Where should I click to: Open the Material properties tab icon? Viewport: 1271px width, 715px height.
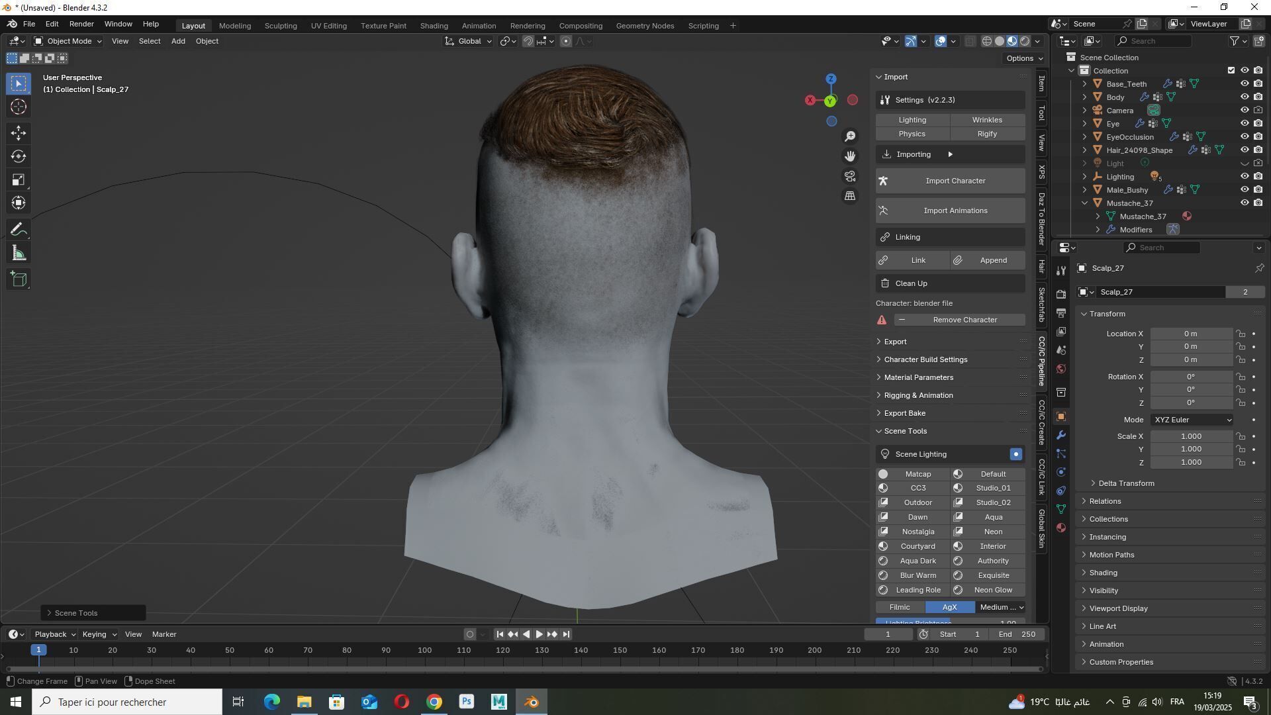1061,528
